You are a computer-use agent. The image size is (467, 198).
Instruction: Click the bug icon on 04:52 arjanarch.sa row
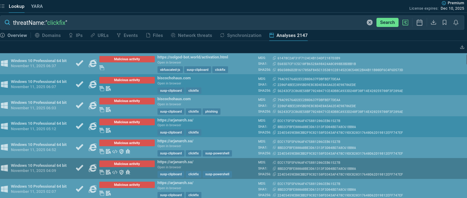pos(128,151)
